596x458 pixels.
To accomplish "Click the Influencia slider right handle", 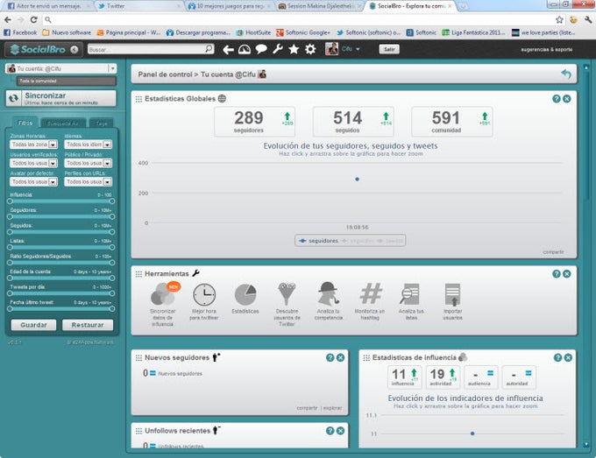I will click(112, 201).
